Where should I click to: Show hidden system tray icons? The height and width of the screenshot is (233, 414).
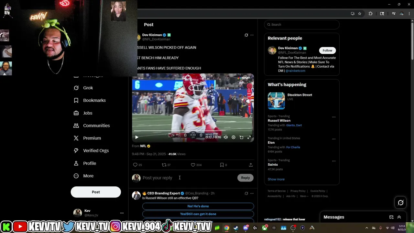click(367, 228)
